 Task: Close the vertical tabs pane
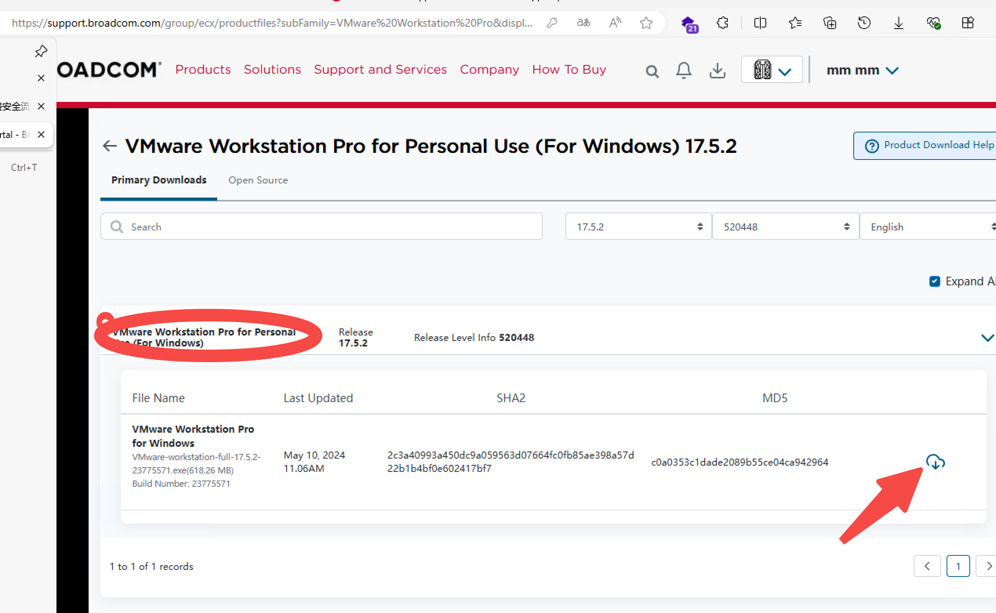click(x=41, y=78)
